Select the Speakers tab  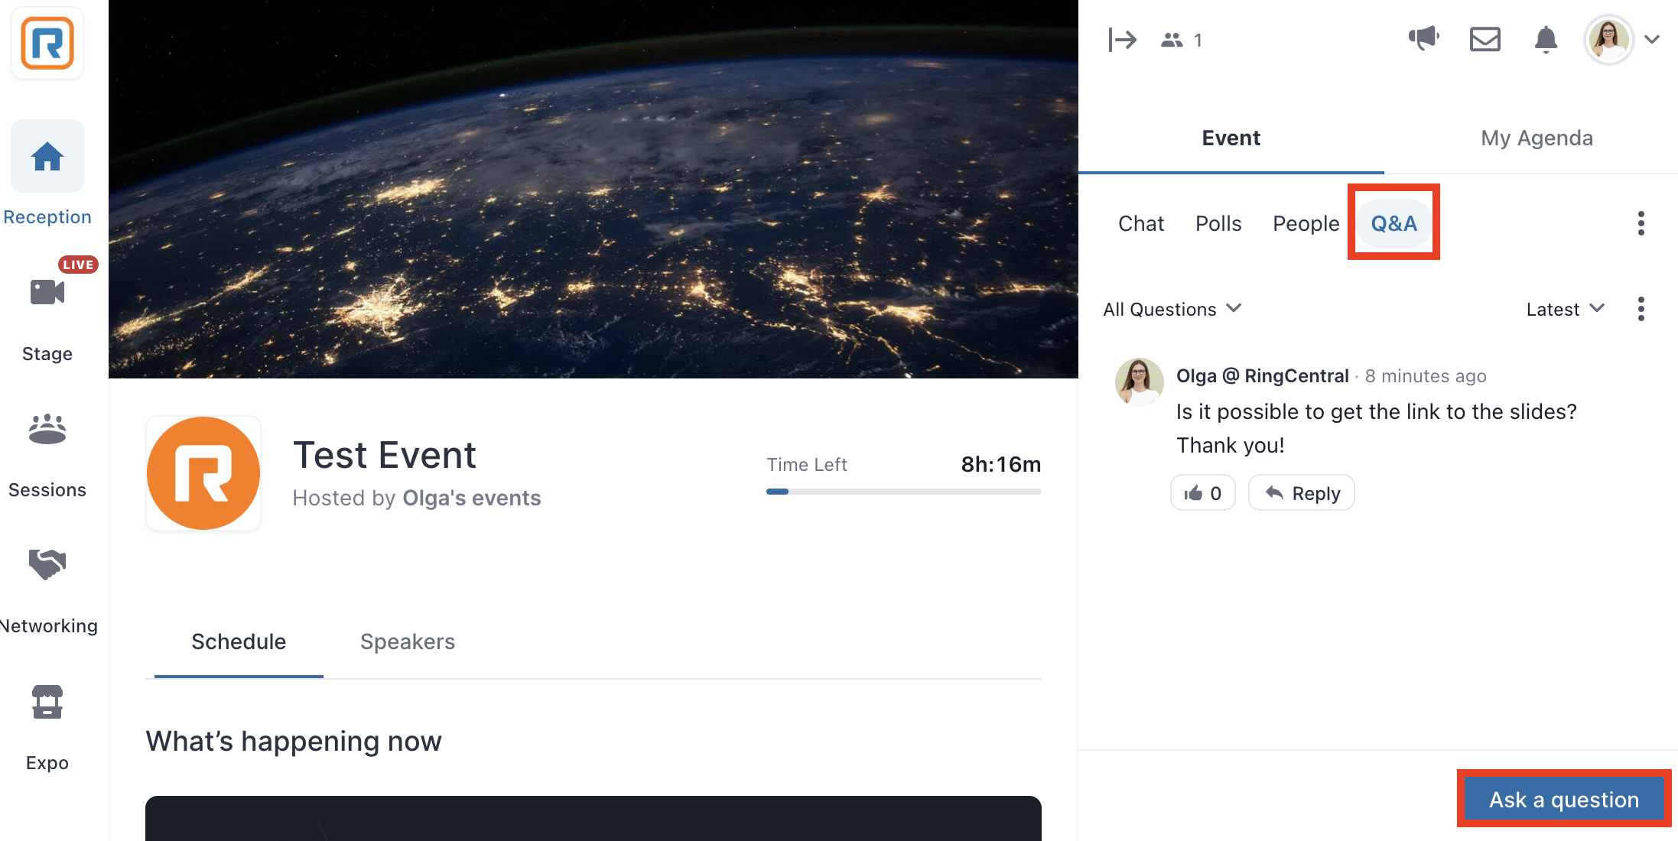[408, 642]
